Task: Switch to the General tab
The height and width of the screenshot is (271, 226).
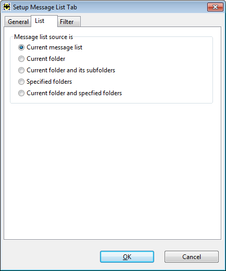Action: pos(18,22)
